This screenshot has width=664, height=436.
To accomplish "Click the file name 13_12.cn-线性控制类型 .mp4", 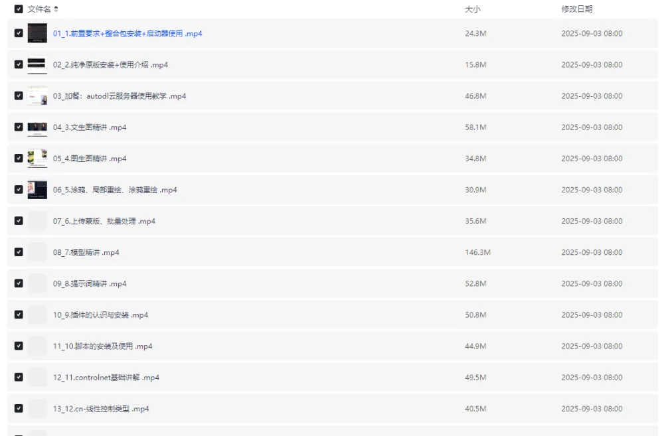I will 101,409.
